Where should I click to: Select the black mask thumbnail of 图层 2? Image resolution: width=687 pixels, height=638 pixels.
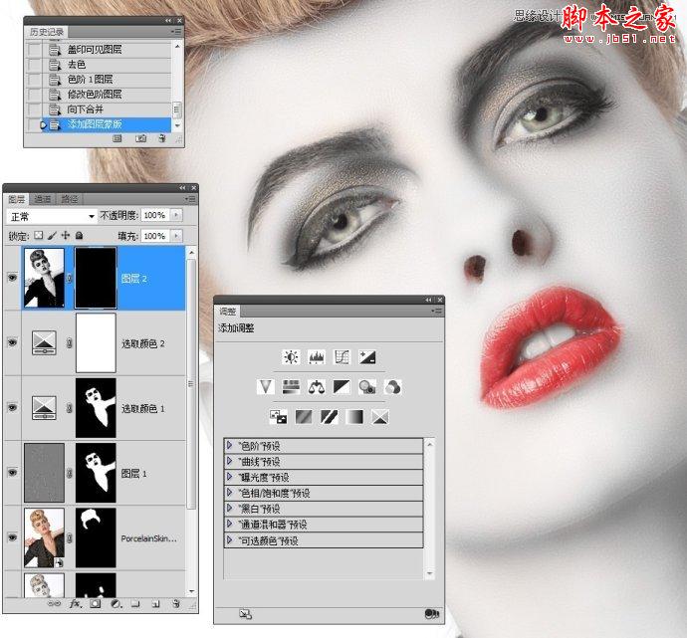[x=96, y=278]
